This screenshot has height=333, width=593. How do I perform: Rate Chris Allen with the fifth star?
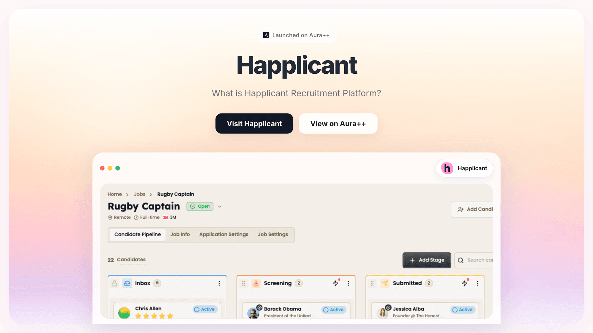click(x=170, y=316)
